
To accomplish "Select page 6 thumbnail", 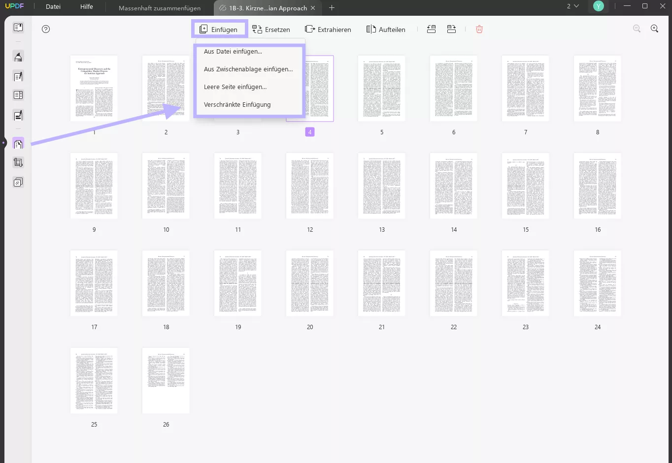I will click(x=454, y=89).
